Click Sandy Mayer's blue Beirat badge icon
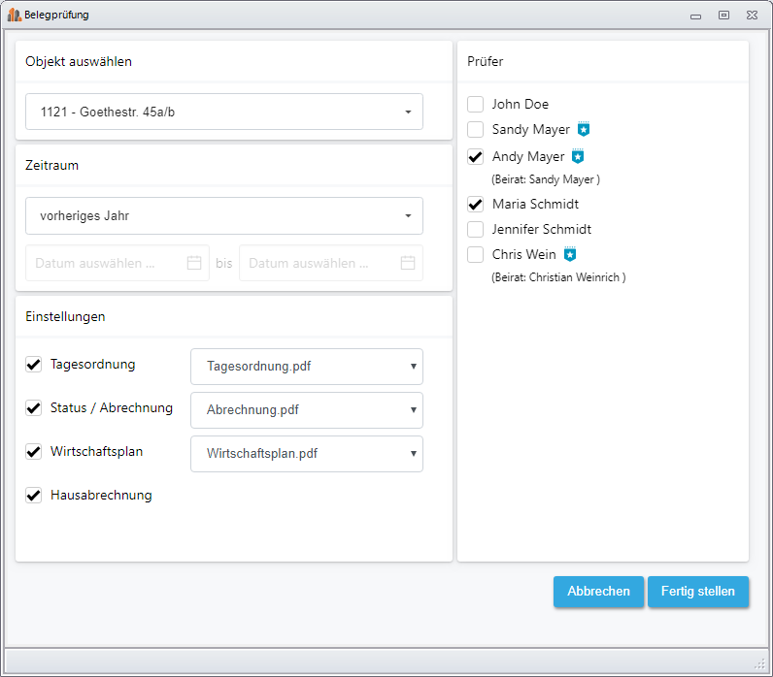773x677 pixels. pyautogui.click(x=584, y=129)
